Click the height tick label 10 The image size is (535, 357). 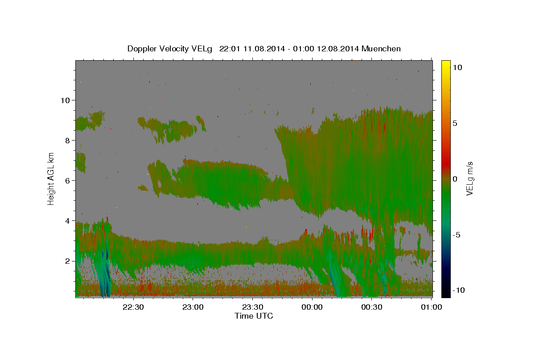click(65, 100)
